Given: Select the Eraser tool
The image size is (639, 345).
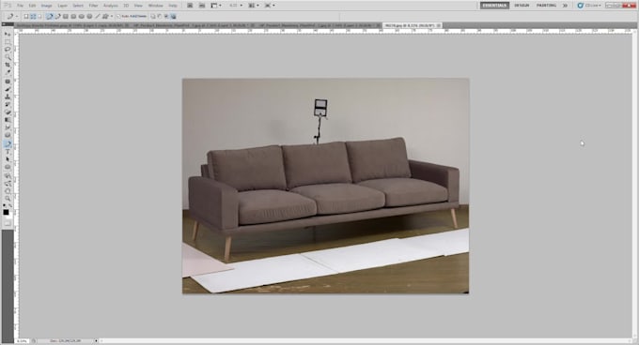Looking at the screenshot, I should (x=8, y=112).
